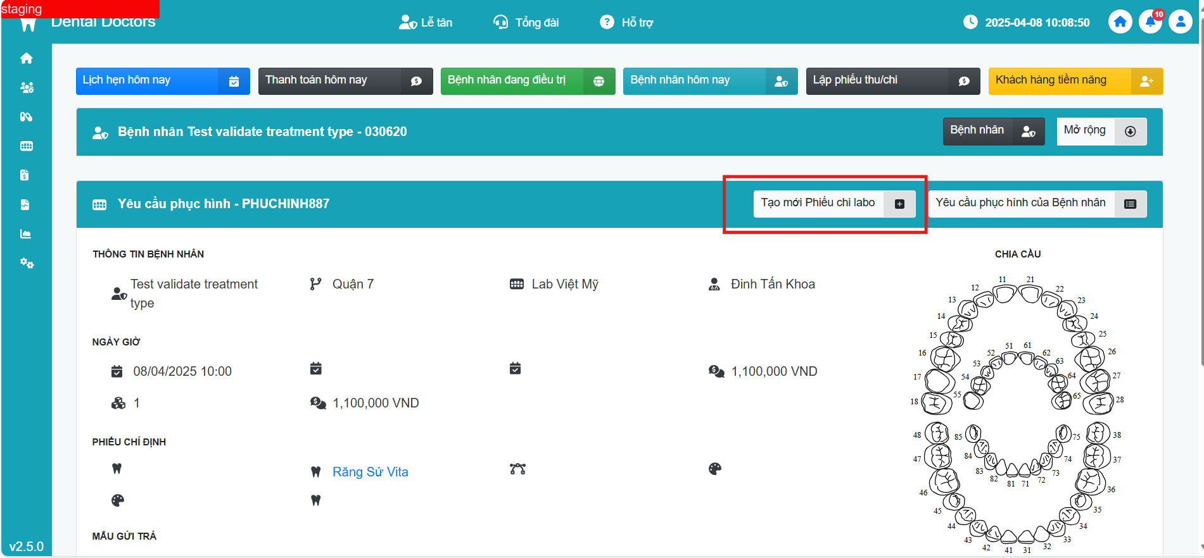Expand patient panel with Mở rộng
Image resolution: width=1204 pixels, height=558 pixels.
(1101, 131)
